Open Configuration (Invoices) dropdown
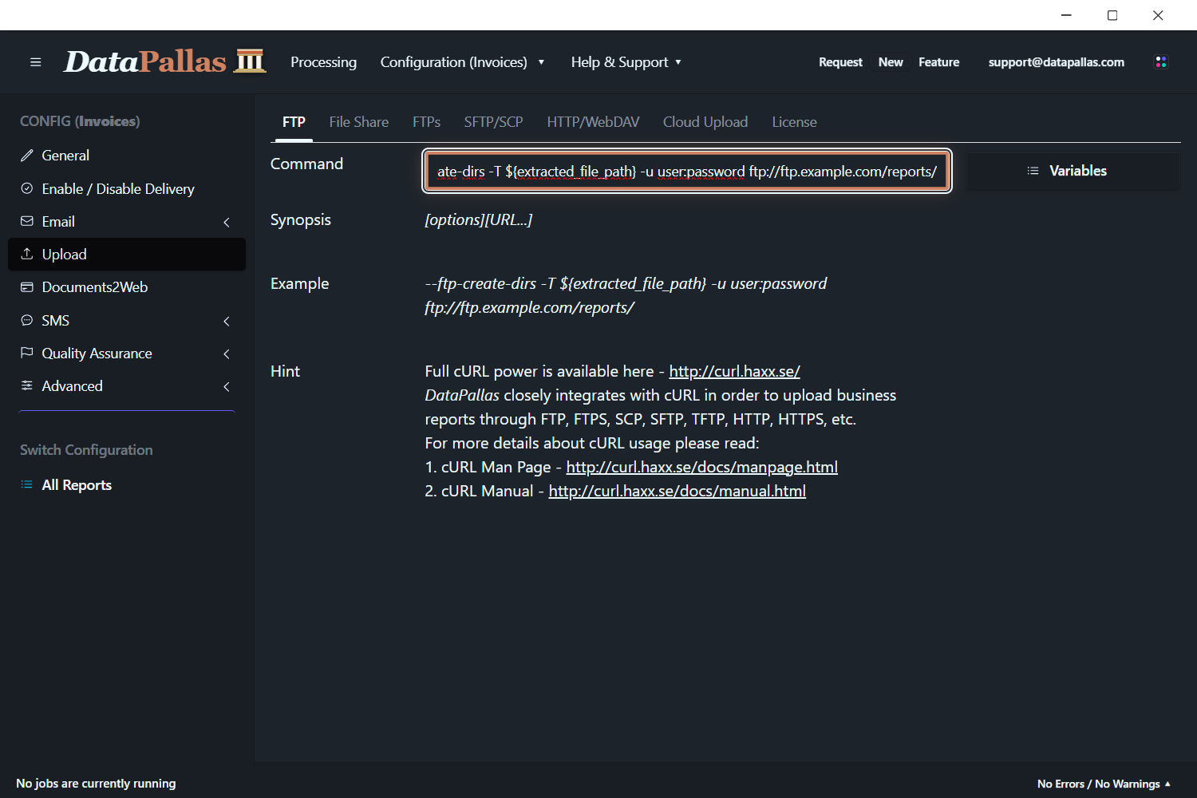 click(463, 62)
